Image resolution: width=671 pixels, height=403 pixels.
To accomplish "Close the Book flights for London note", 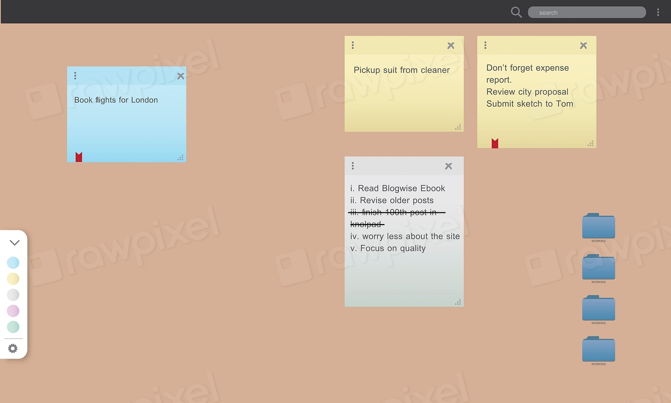I will [180, 76].
